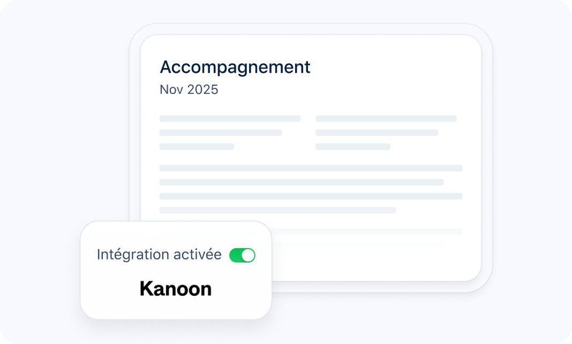Click the top placeholder line in right column
Viewport: 572px width, 344px height.
coord(386,118)
